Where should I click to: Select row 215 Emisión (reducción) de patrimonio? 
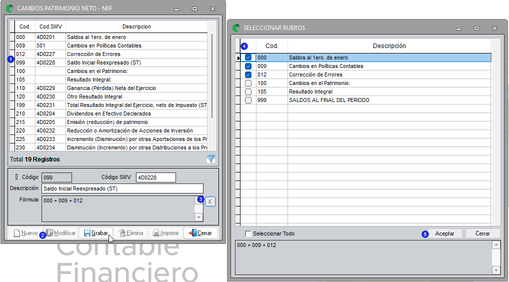[111, 122]
